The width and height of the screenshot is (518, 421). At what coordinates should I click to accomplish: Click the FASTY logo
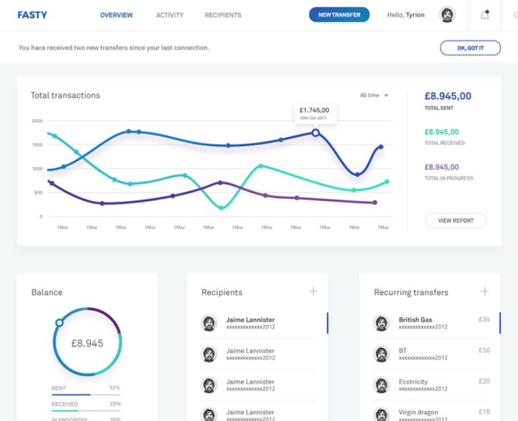32,15
